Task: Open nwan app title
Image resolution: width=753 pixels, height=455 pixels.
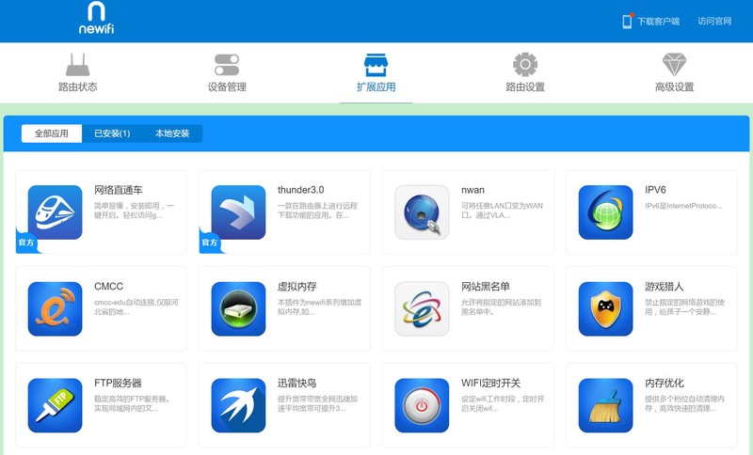Action: [473, 190]
